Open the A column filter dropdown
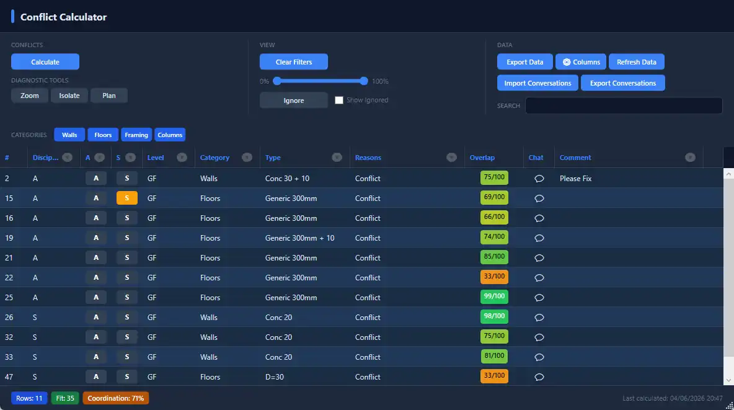The height and width of the screenshot is (410, 734). coord(99,158)
